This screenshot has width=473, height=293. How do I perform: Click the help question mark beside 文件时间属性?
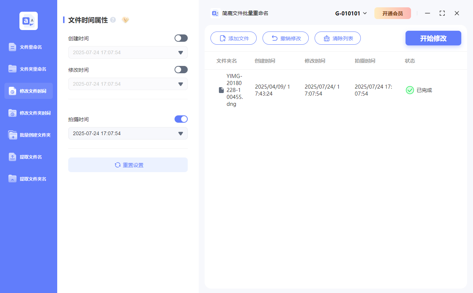[x=112, y=20]
